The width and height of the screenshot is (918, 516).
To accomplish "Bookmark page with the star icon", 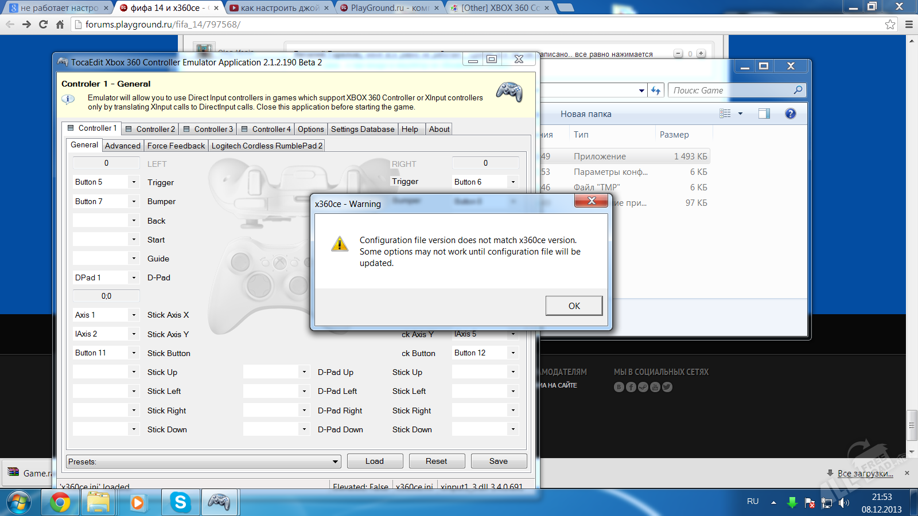I will tap(890, 24).
